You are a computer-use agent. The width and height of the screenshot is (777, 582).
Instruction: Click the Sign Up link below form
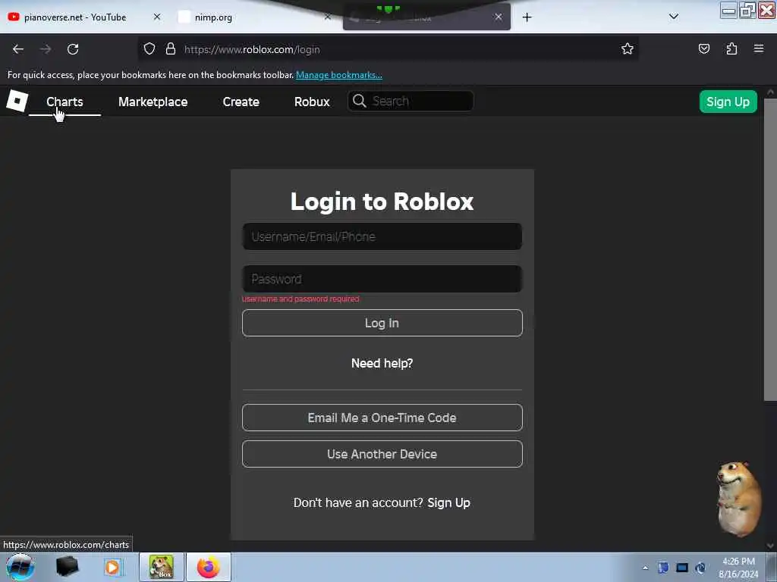point(448,503)
